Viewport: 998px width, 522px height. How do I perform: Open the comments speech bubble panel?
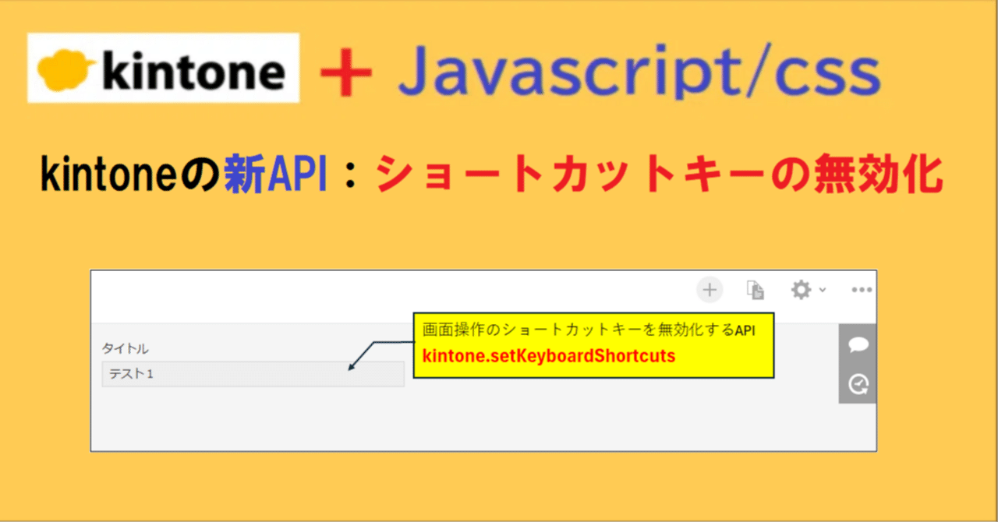coord(858,345)
